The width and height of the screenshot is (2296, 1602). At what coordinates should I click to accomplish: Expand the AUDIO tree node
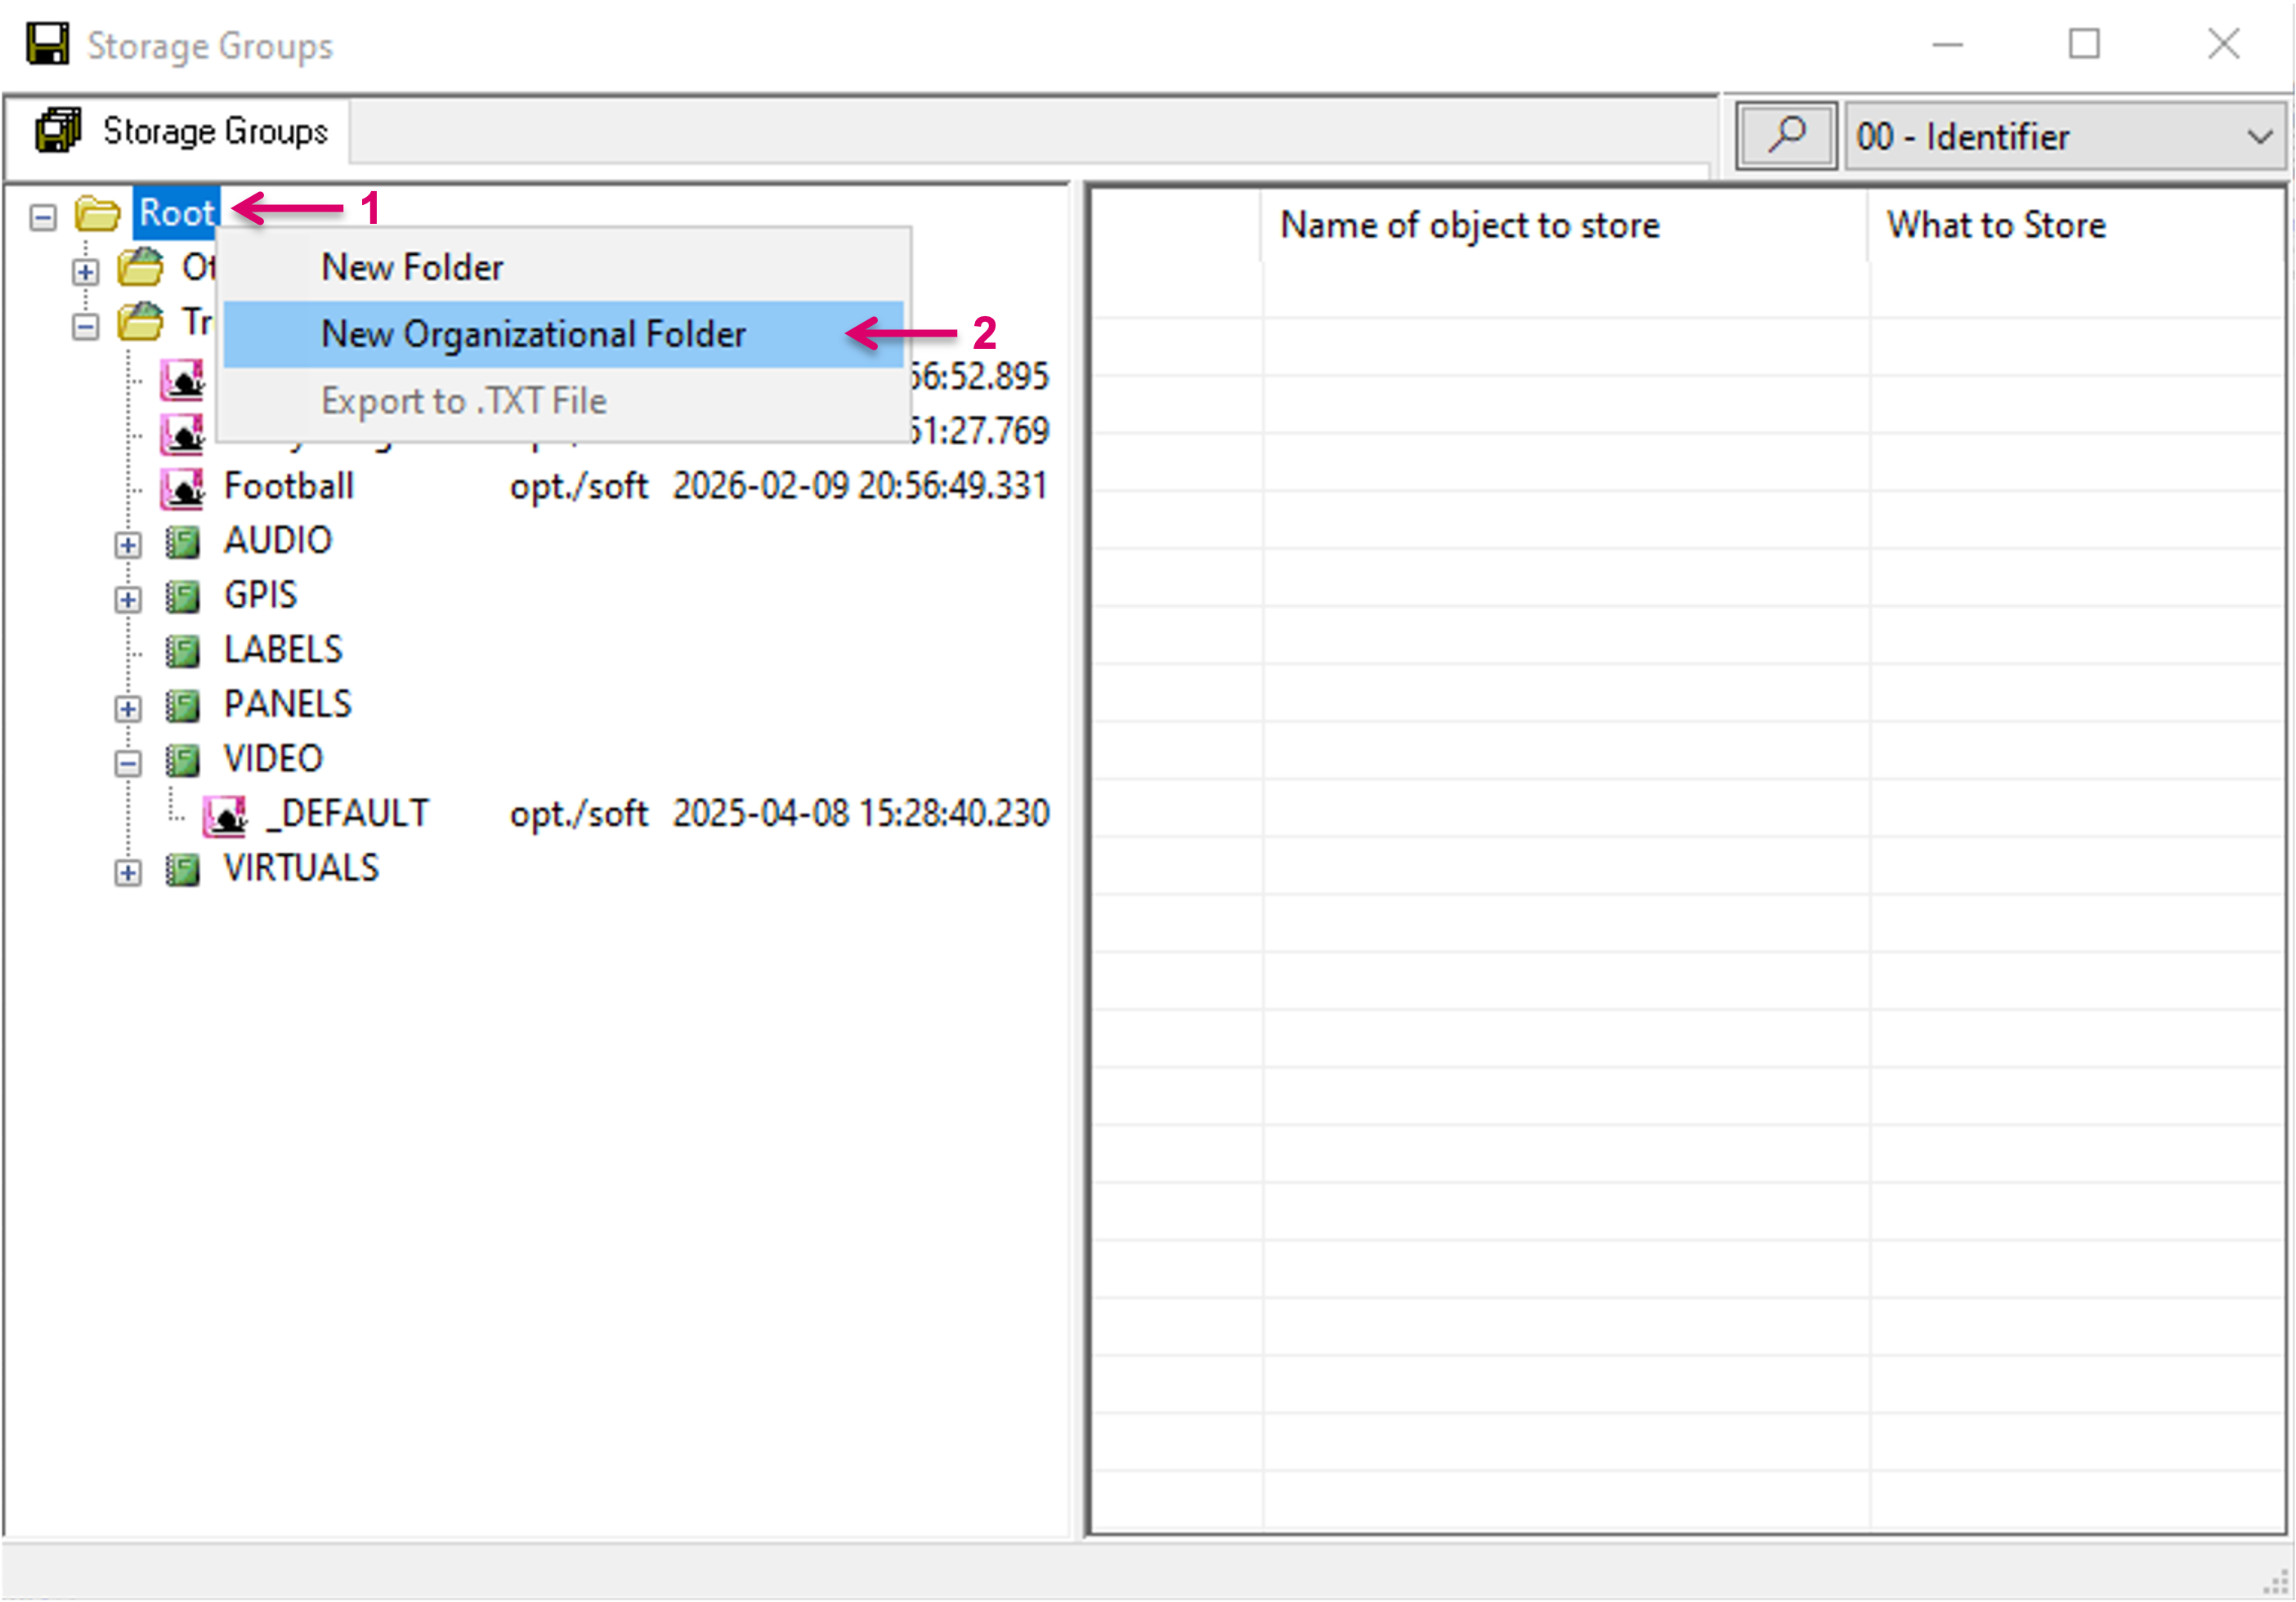127,545
